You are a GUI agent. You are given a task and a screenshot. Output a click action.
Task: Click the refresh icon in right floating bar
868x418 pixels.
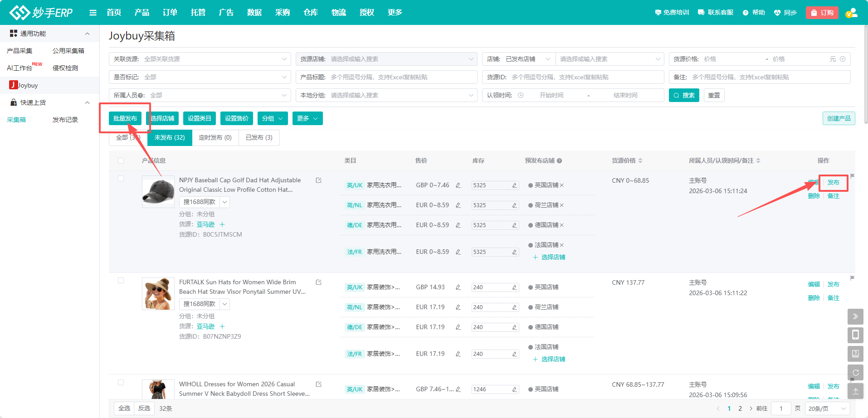(855, 372)
